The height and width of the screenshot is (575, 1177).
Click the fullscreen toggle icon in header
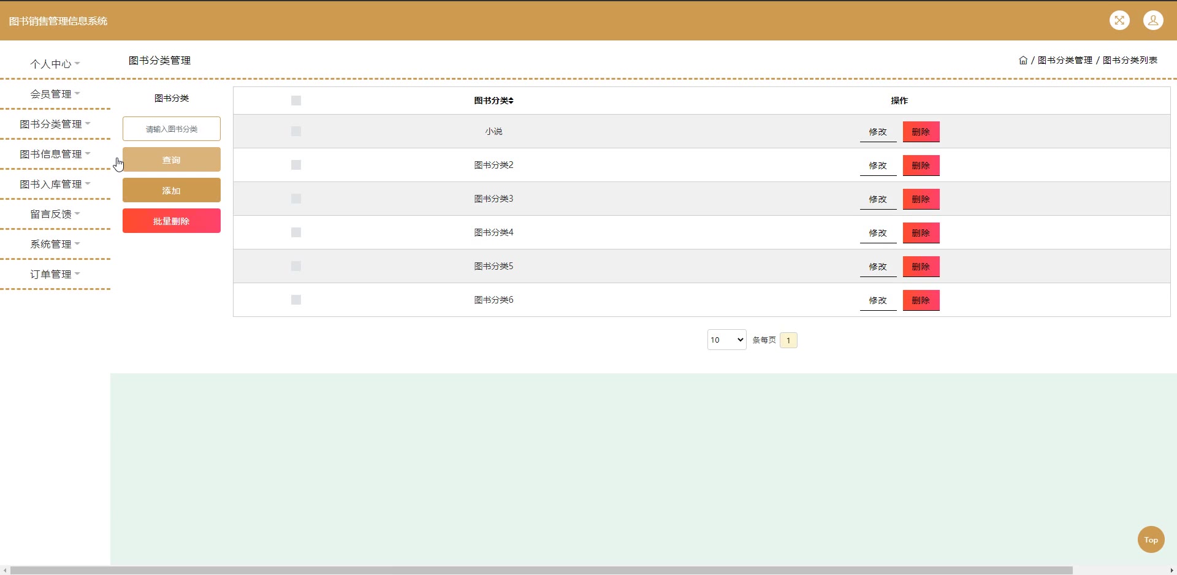click(x=1119, y=20)
